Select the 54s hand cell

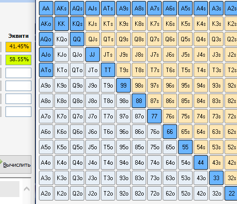coord(201,147)
